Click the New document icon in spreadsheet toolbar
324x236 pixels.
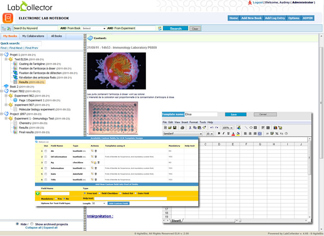pos(165,128)
